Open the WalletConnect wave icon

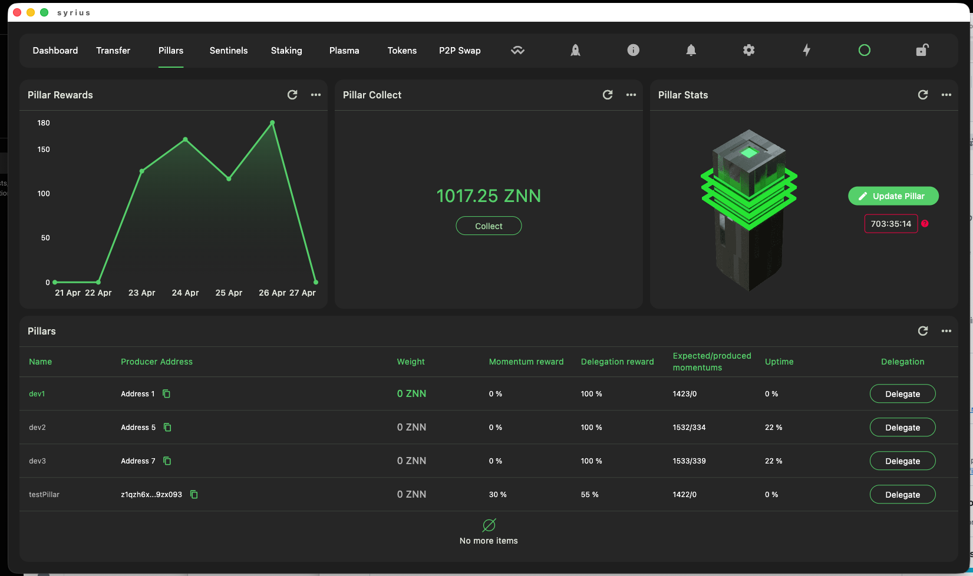pyautogui.click(x=517, y=51)
